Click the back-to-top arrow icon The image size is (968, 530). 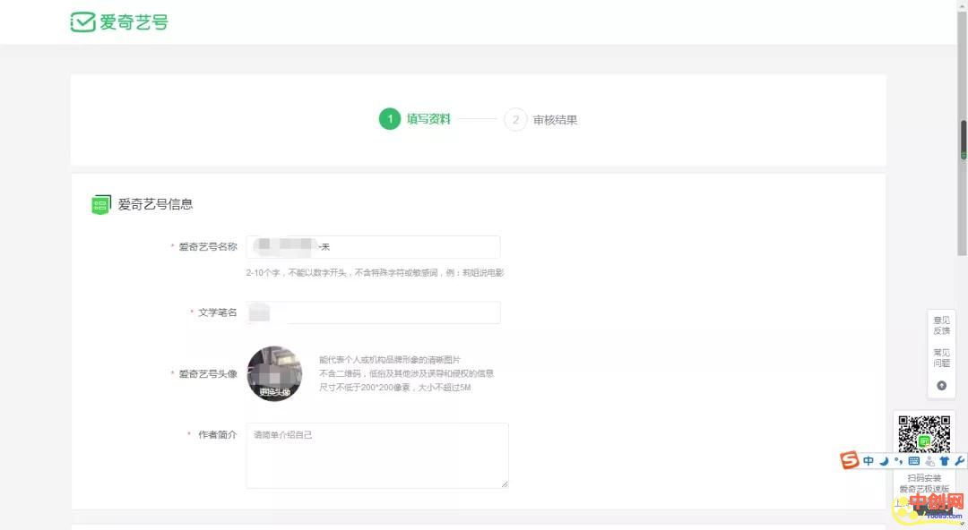(x=941, y=386)
